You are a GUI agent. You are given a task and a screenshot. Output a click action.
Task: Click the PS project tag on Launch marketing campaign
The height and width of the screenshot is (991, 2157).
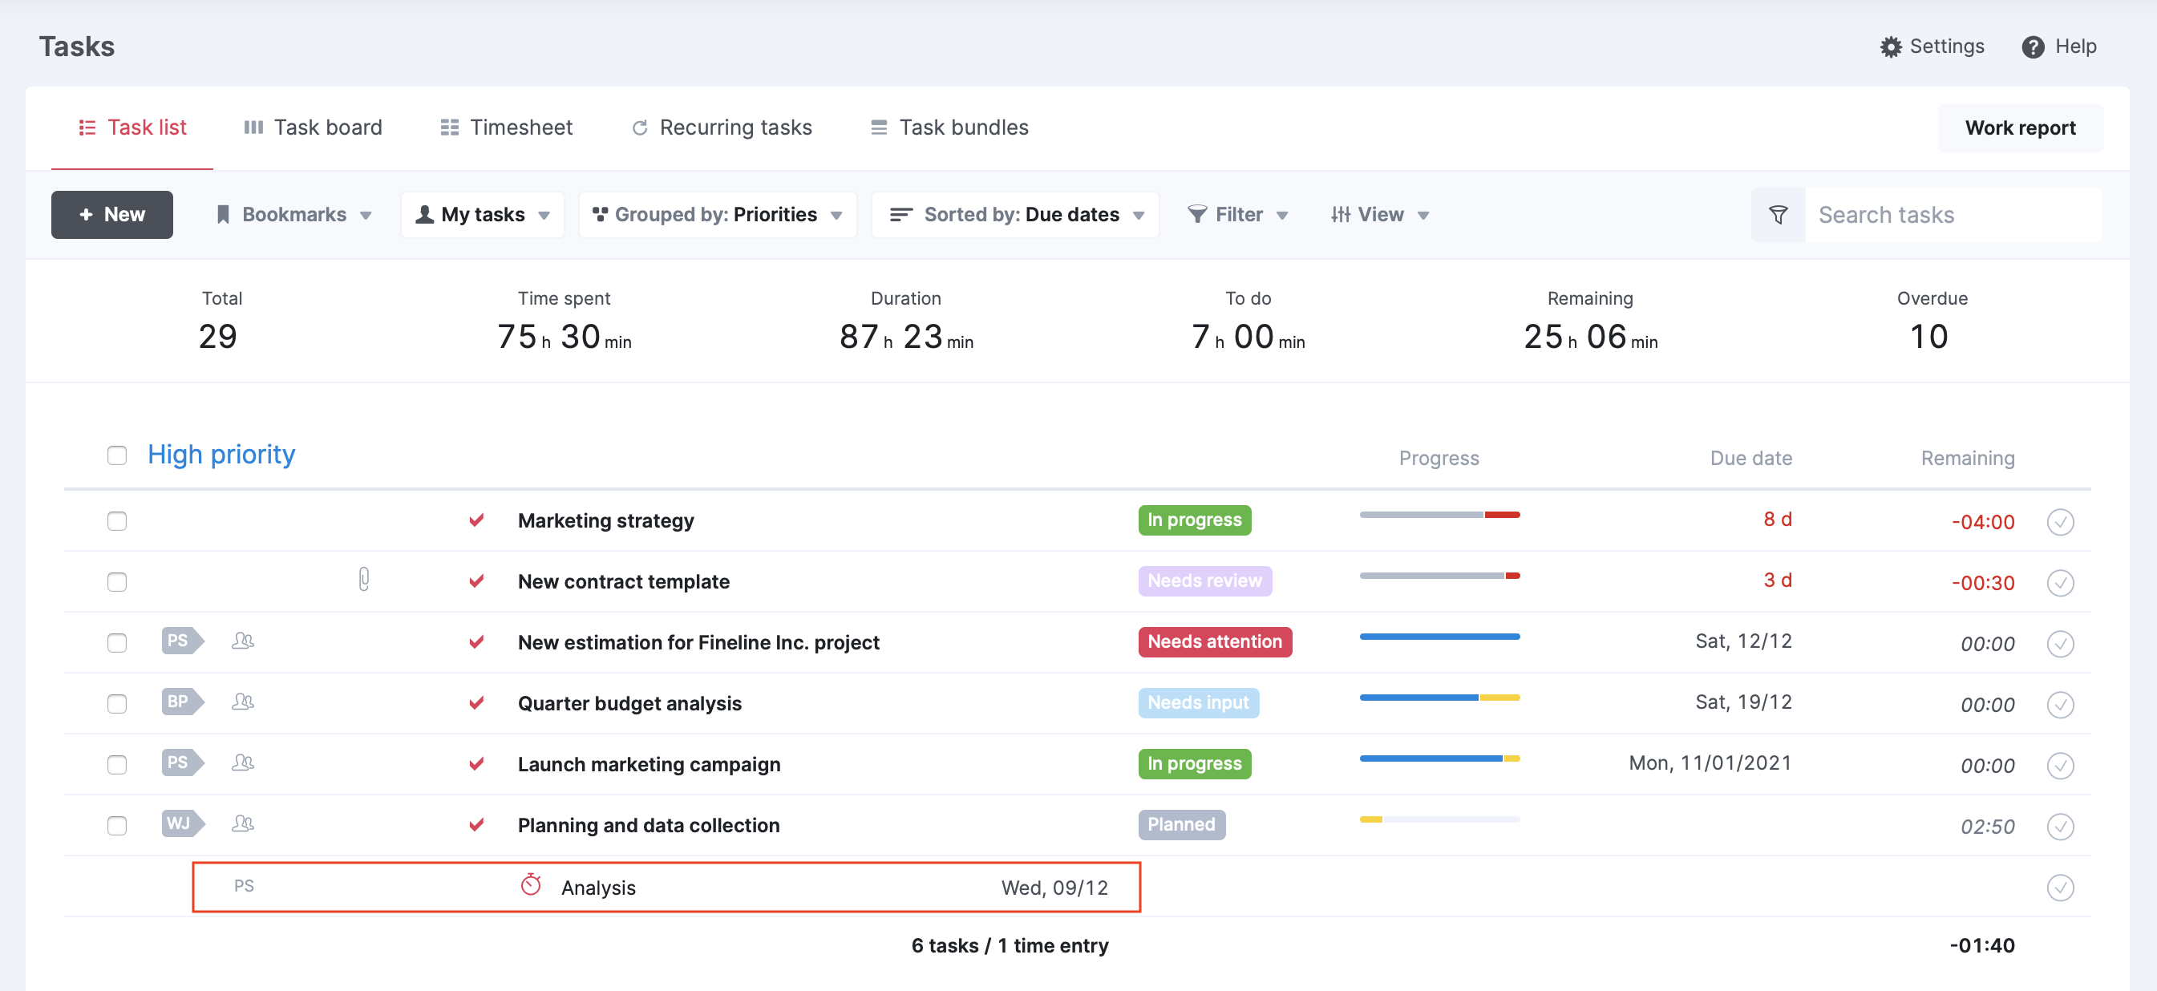point(182,763)
